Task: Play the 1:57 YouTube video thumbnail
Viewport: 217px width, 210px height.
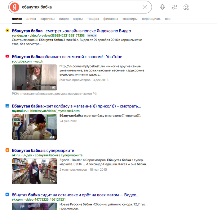Action: 35,77
